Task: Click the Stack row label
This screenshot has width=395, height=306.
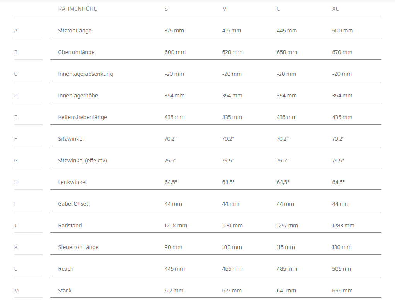Action: coord(65,291)
